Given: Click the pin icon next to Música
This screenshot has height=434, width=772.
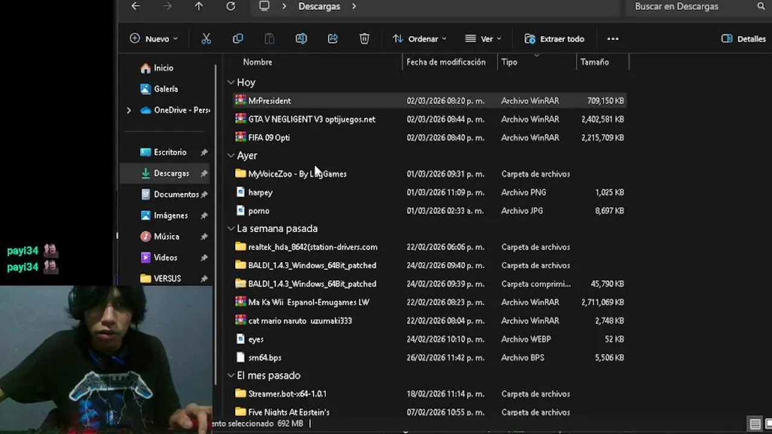Looking at the screenshot, I should [x=204, y=237].
